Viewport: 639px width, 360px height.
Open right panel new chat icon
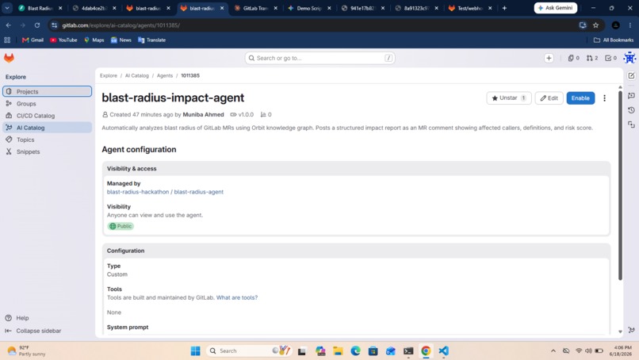pos(631,76)
